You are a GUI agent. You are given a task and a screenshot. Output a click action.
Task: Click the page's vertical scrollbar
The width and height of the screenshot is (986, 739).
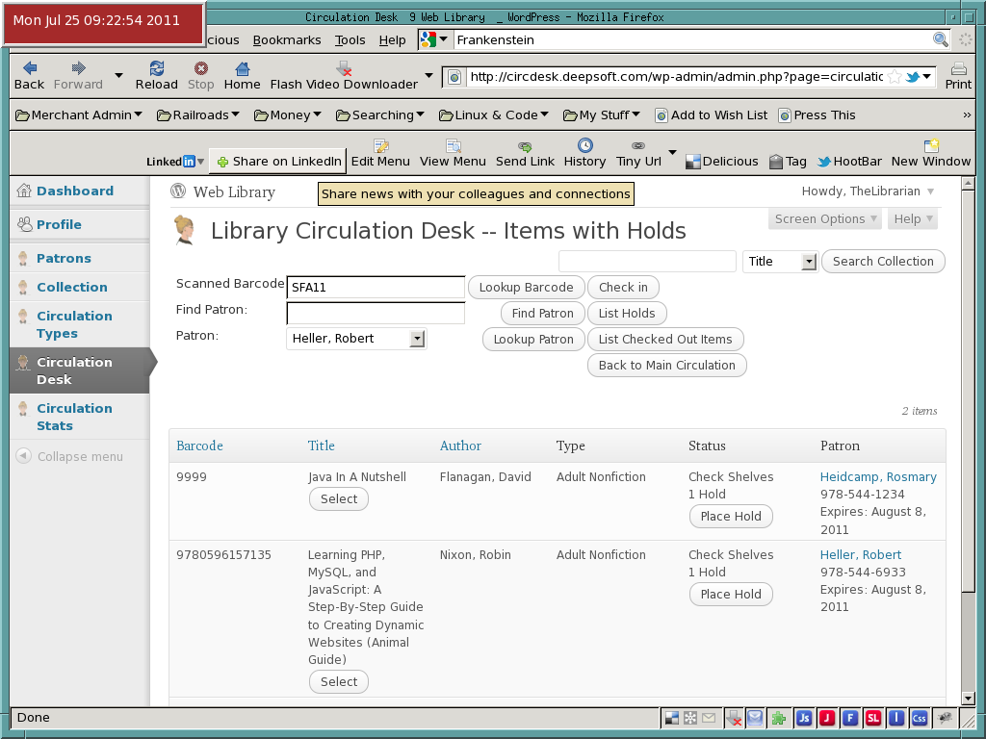968,441
